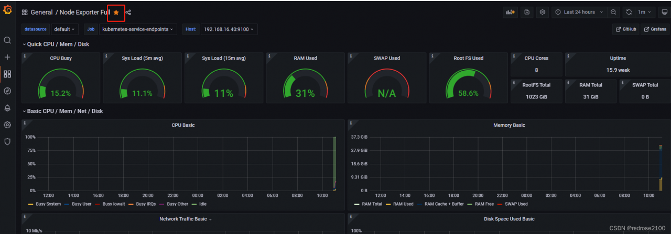This screenshot has width=671, height=234.
Task: Open the GitHub link
Action: pos(625,29)
